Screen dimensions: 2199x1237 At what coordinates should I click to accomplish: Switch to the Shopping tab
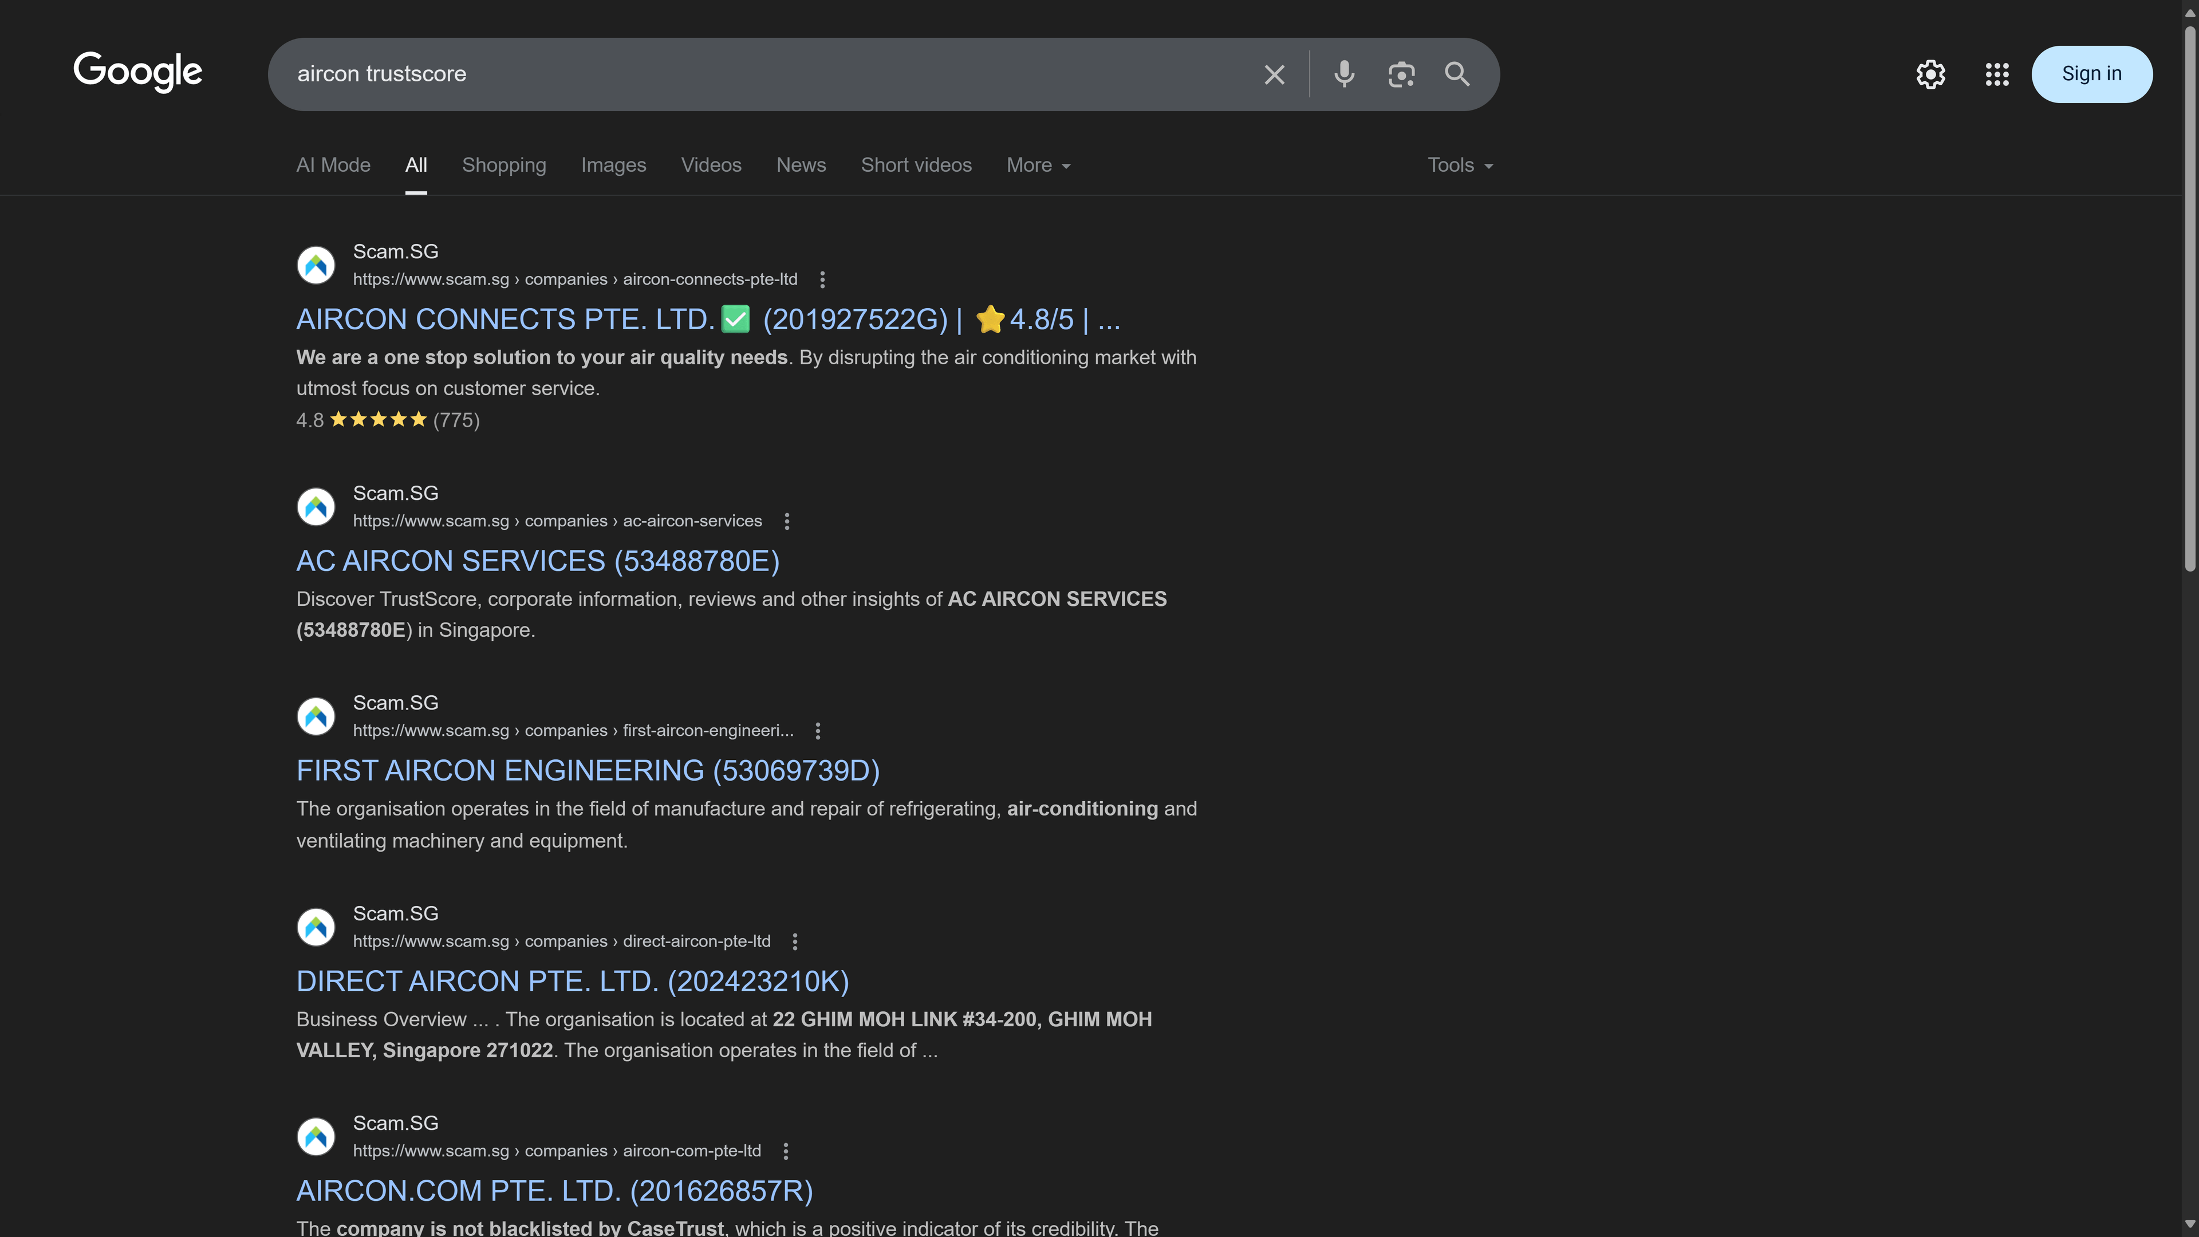[x=504, y=166]
